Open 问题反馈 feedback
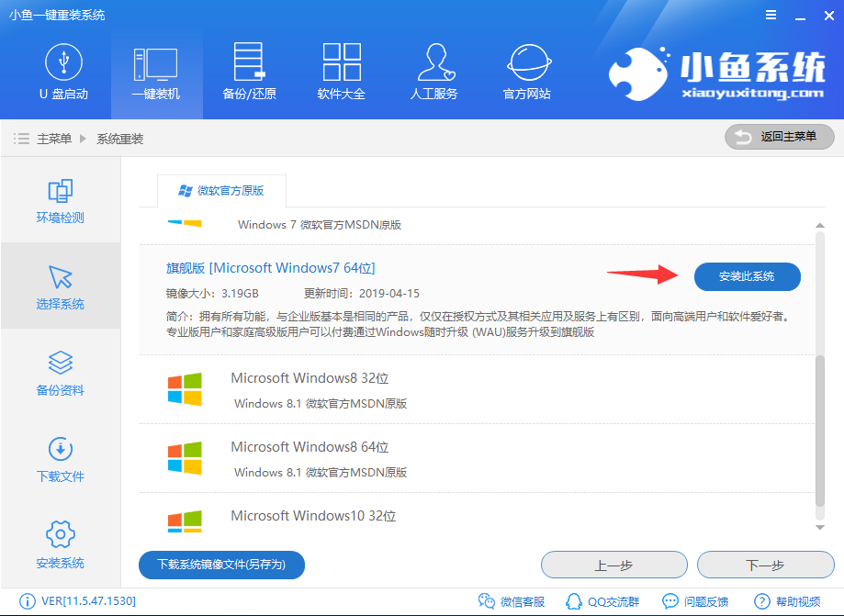 [695, 601]
